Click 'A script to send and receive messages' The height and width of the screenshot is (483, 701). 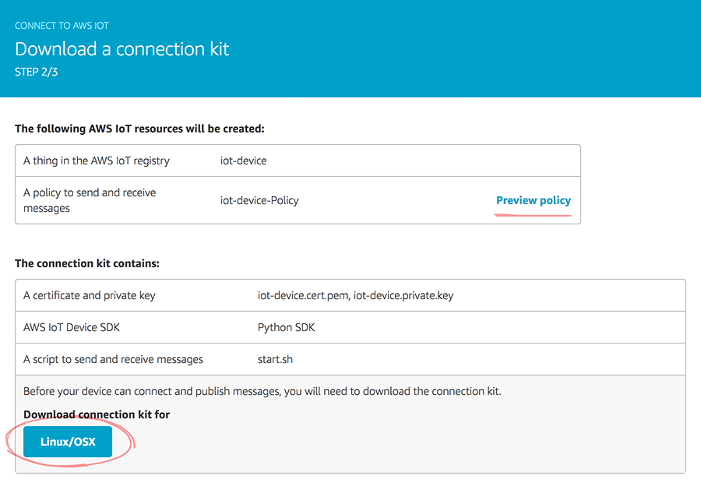click(113, 360)
